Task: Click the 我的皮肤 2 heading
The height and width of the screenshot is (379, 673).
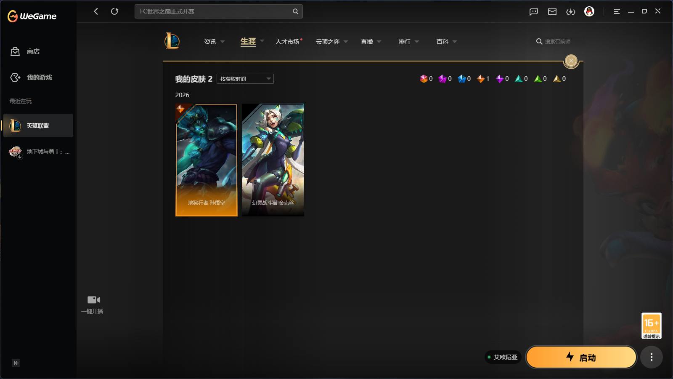Action: tap(194, 79)
